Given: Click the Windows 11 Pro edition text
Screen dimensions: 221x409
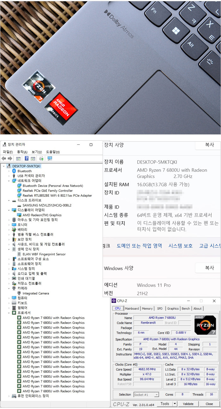Looking at the screenshot, I should pyautogui.click(x=154, y=285).
